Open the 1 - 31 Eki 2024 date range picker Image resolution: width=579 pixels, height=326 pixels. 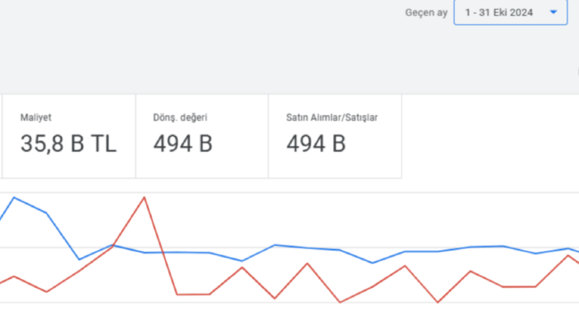(510, 12)
